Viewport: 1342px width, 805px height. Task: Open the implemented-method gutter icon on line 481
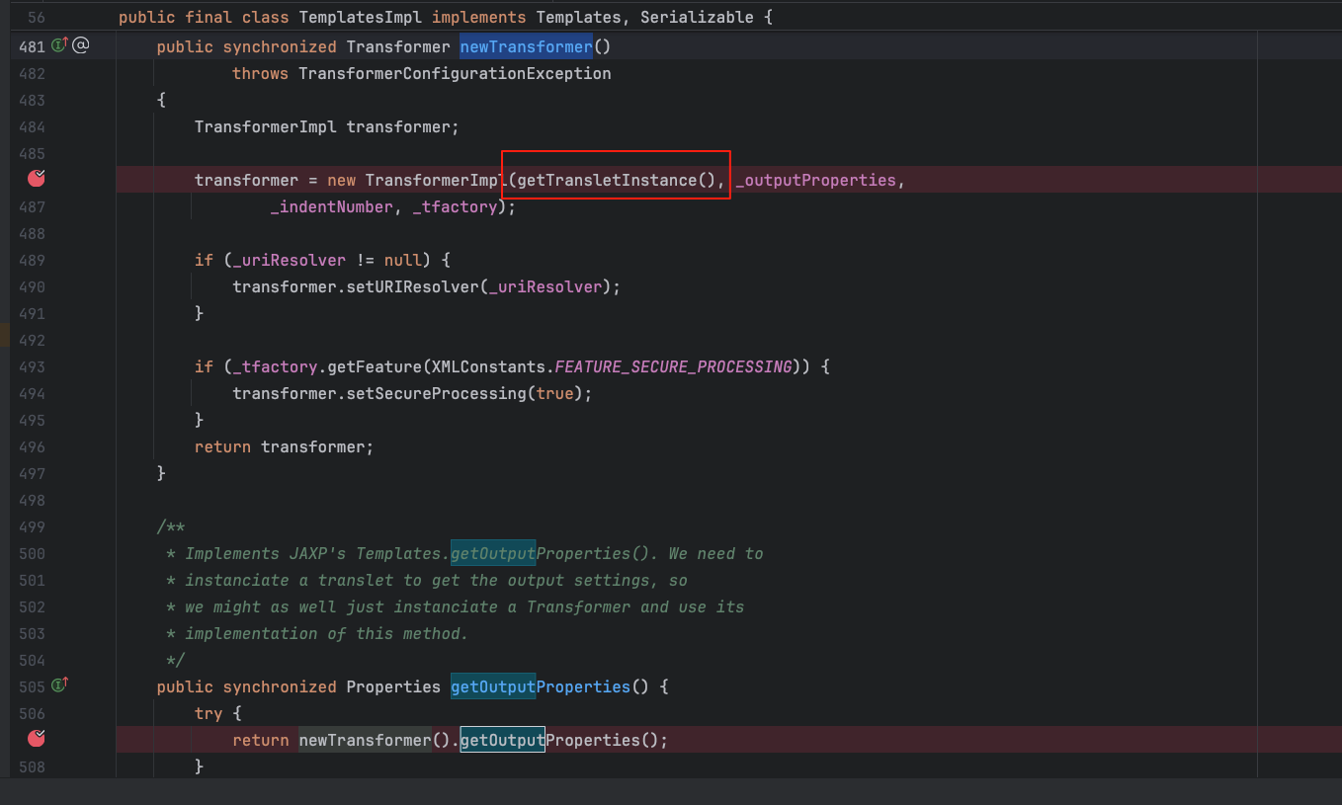pos(59,44)
